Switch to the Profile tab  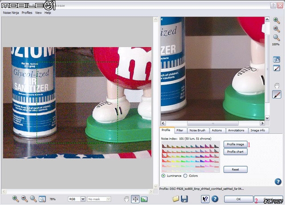click(x=167, y=130)
